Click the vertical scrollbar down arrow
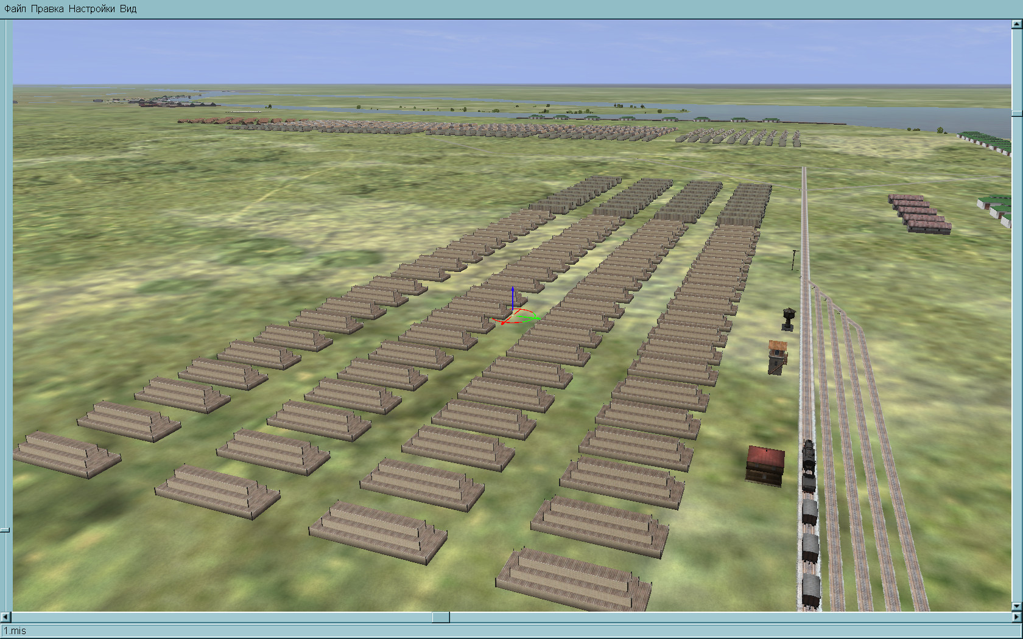Viewport: 1023px width, 639px height. click(x=1017, y=607)
